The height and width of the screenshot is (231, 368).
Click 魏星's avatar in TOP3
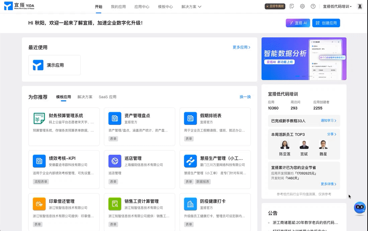point(323,145)
